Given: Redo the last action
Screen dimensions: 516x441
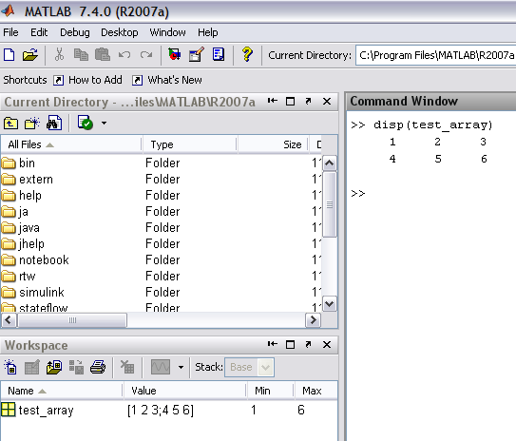Looking at the screenshot, I should (x=146, y=54).
